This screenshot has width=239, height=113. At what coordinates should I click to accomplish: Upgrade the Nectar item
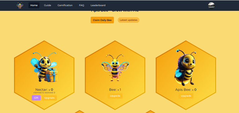(x=49, y=98)
